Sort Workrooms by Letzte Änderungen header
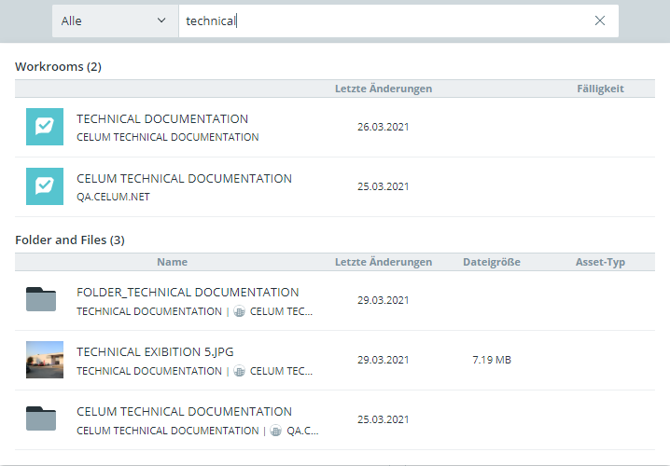The height and width of the screenshot is (466, 670). tap(384, 89)
